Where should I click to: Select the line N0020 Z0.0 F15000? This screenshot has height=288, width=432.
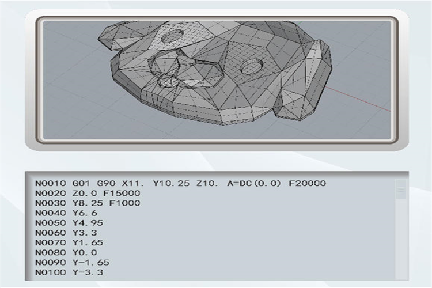click(x=88, y=194)
